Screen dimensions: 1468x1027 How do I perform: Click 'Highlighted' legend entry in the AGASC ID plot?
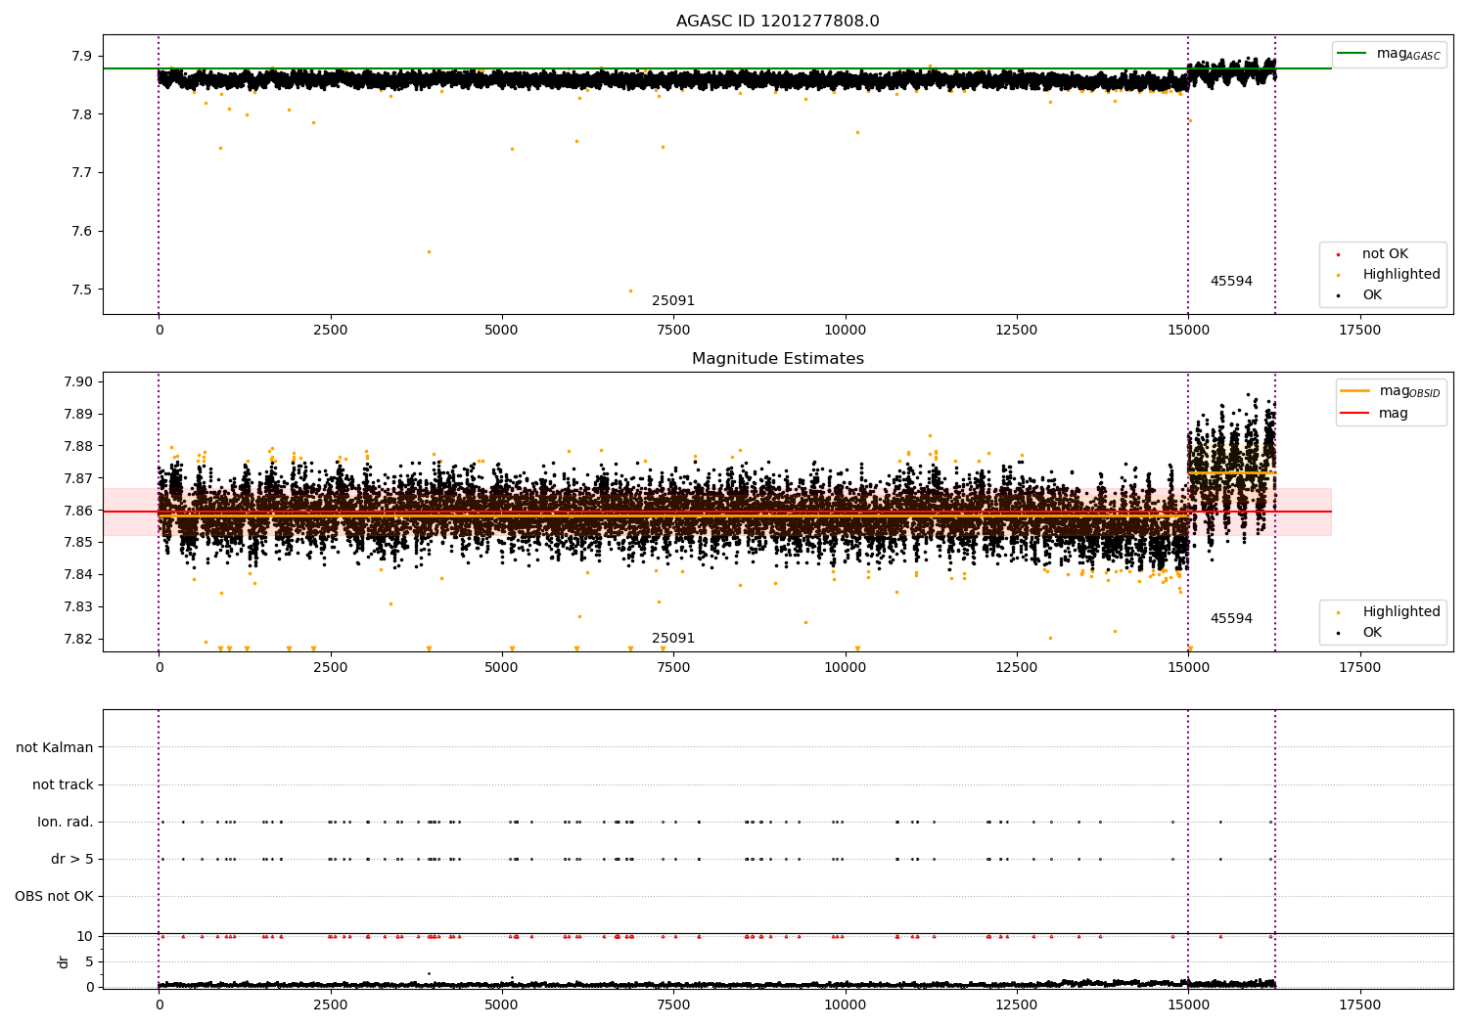click(1401, 275)
